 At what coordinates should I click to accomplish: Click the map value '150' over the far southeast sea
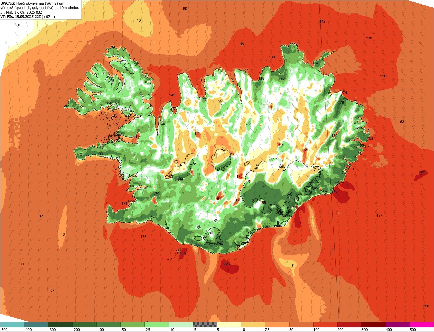pos(426,306)
